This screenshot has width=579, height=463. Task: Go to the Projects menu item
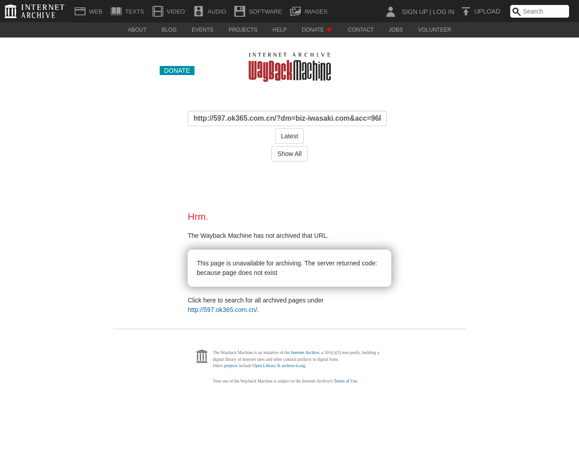(243, 30)
